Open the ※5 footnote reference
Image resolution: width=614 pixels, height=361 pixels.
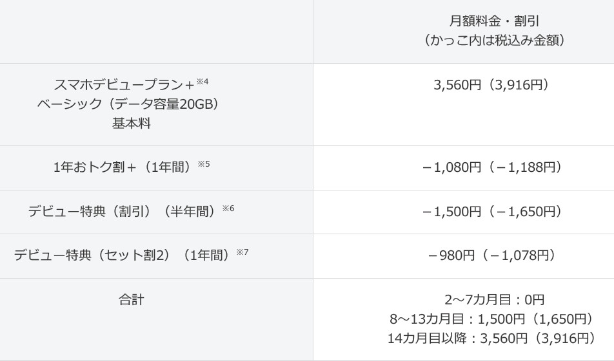tap(204, 165)
